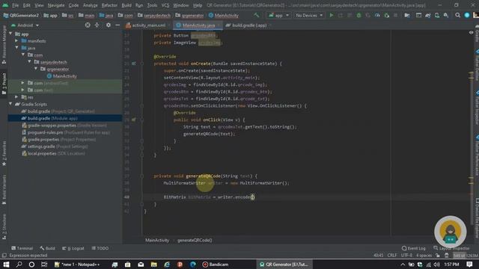
Task: Toggle the TODO tool window
Action: 100,248
